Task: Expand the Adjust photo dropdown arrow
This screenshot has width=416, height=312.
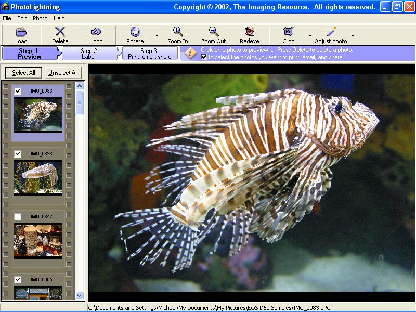Action: point(353,36)
